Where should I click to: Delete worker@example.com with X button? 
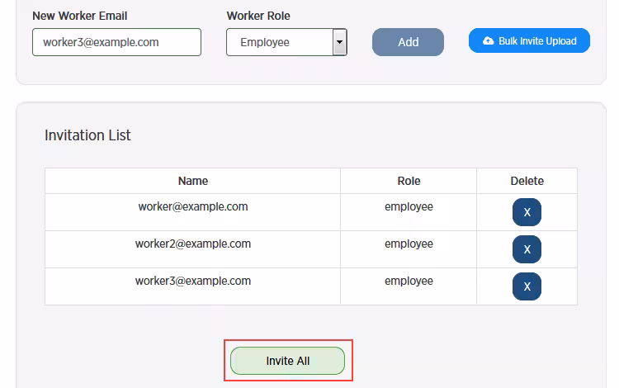[x=527, y=212]
